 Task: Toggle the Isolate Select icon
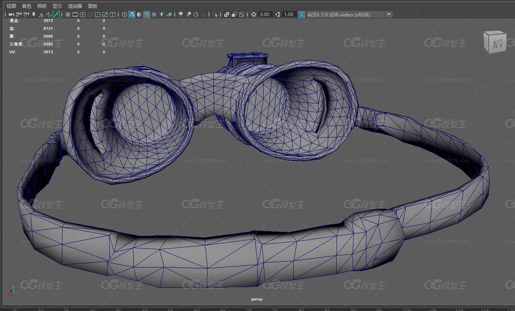[x=215, y=14]
